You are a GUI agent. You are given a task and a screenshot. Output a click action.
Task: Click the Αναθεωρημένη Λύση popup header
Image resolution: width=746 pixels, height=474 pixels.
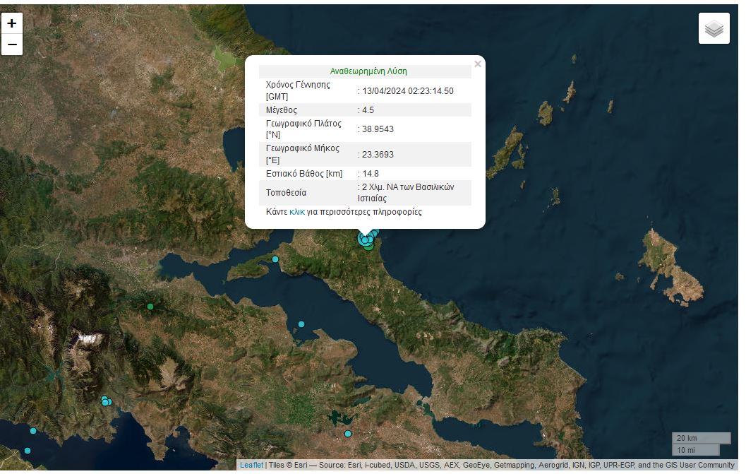point(368,71)
